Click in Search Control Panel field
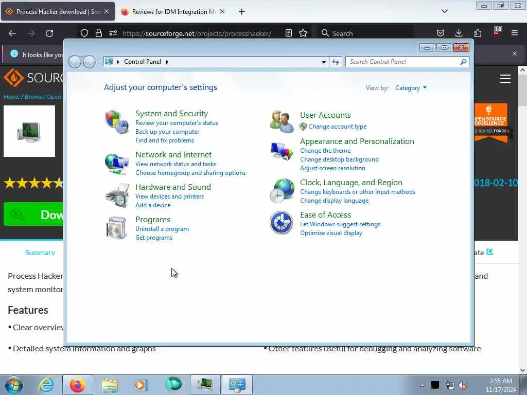Screen dimensions: 527x395 (x=403, y=62)
